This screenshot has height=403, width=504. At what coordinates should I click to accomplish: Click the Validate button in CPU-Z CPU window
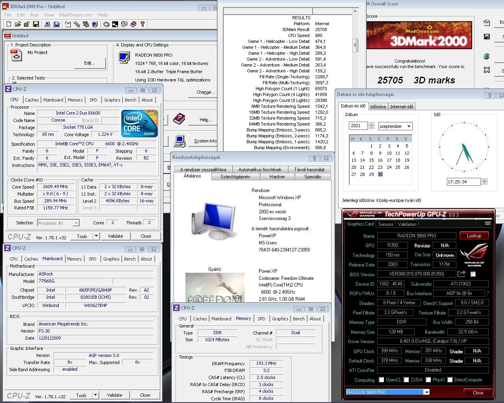115,236
